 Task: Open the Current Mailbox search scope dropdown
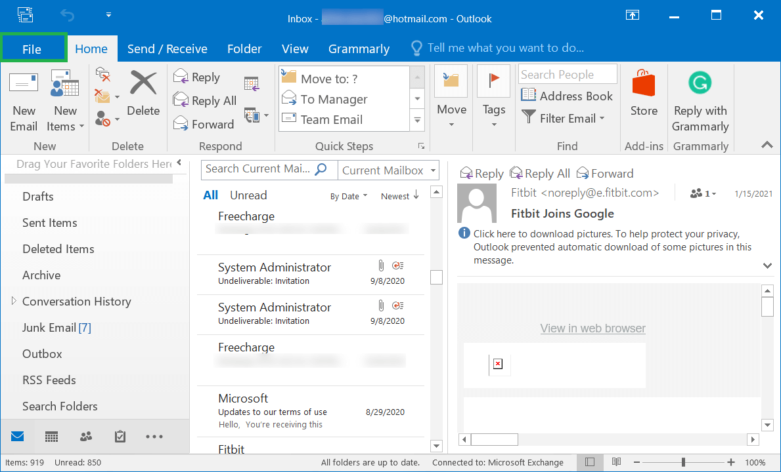coord(388,170)
